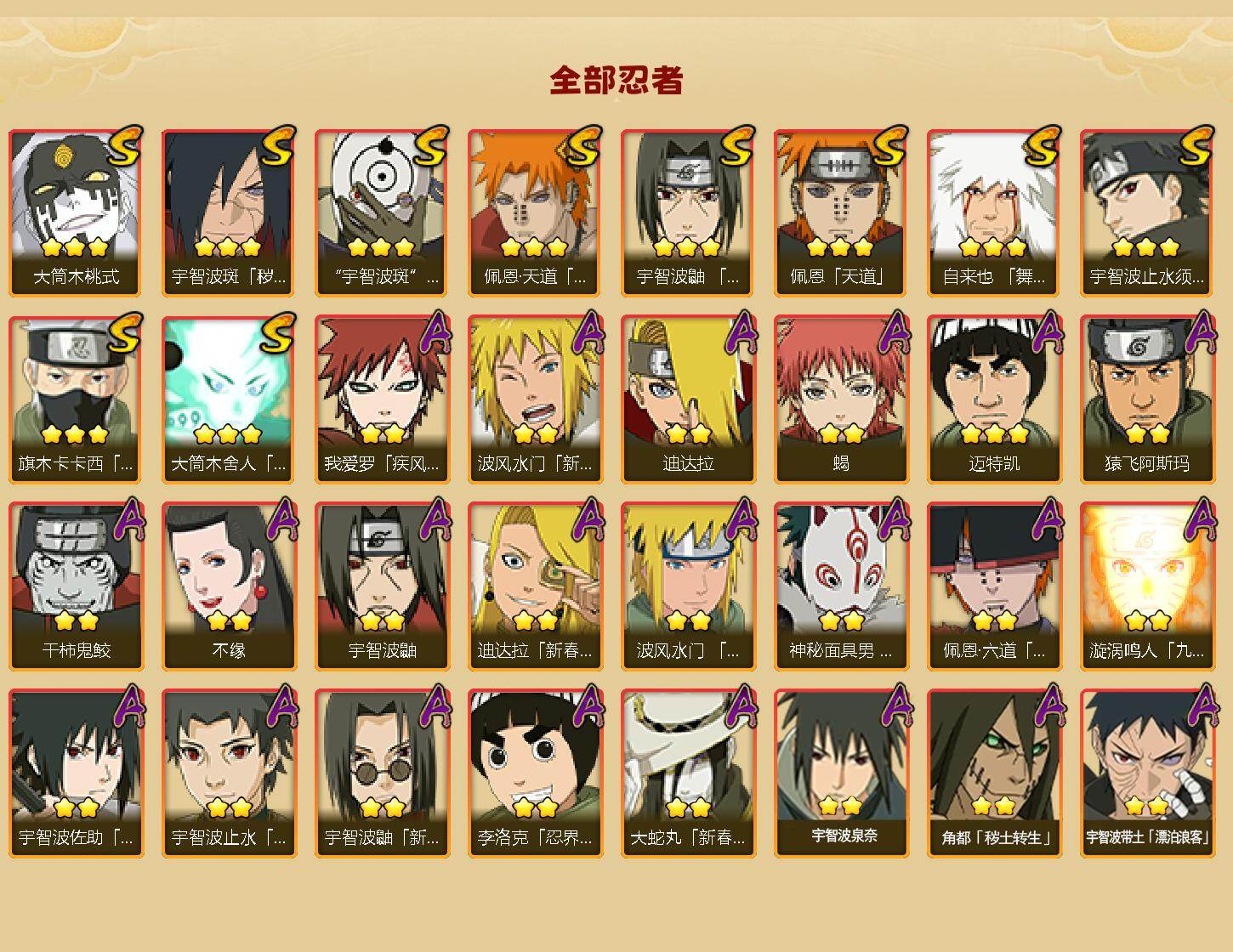Select the 宇智波泉奈 ninja card
Viewport: 1233px width, 952px height.
[x=841, y=773]
